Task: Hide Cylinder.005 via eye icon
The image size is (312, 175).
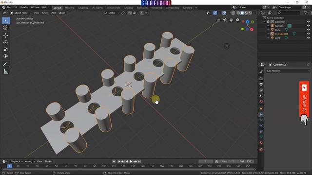Action: [x=308, y=34]
